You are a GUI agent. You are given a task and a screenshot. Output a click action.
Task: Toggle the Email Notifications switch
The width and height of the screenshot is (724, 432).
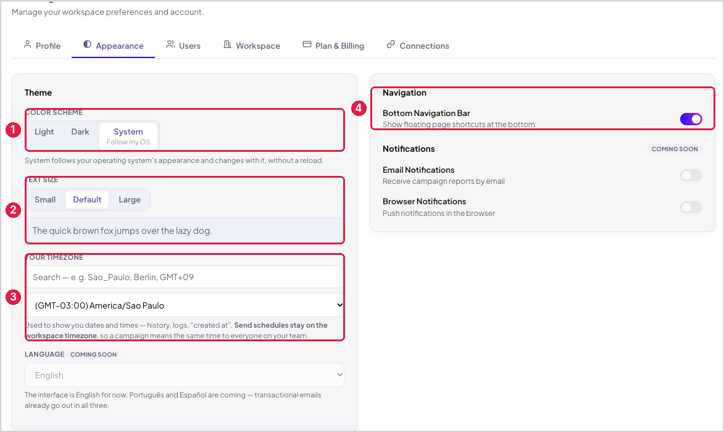pyautogui.click(x=691, y=175)
